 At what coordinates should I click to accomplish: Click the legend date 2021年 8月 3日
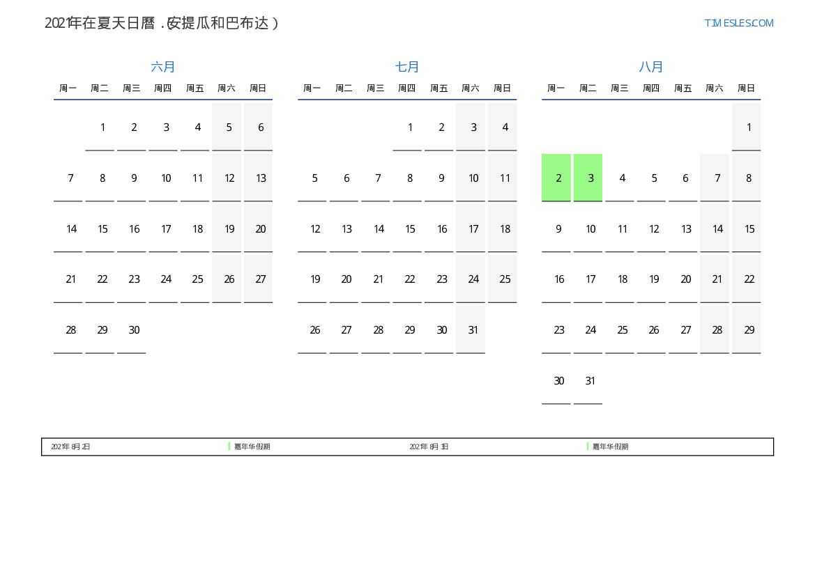429,446
